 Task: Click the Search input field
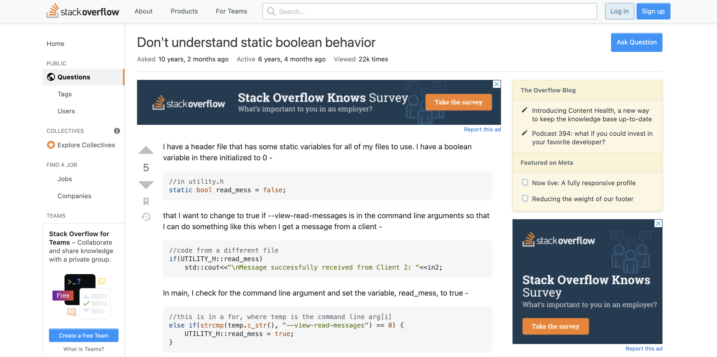[429, 11]
